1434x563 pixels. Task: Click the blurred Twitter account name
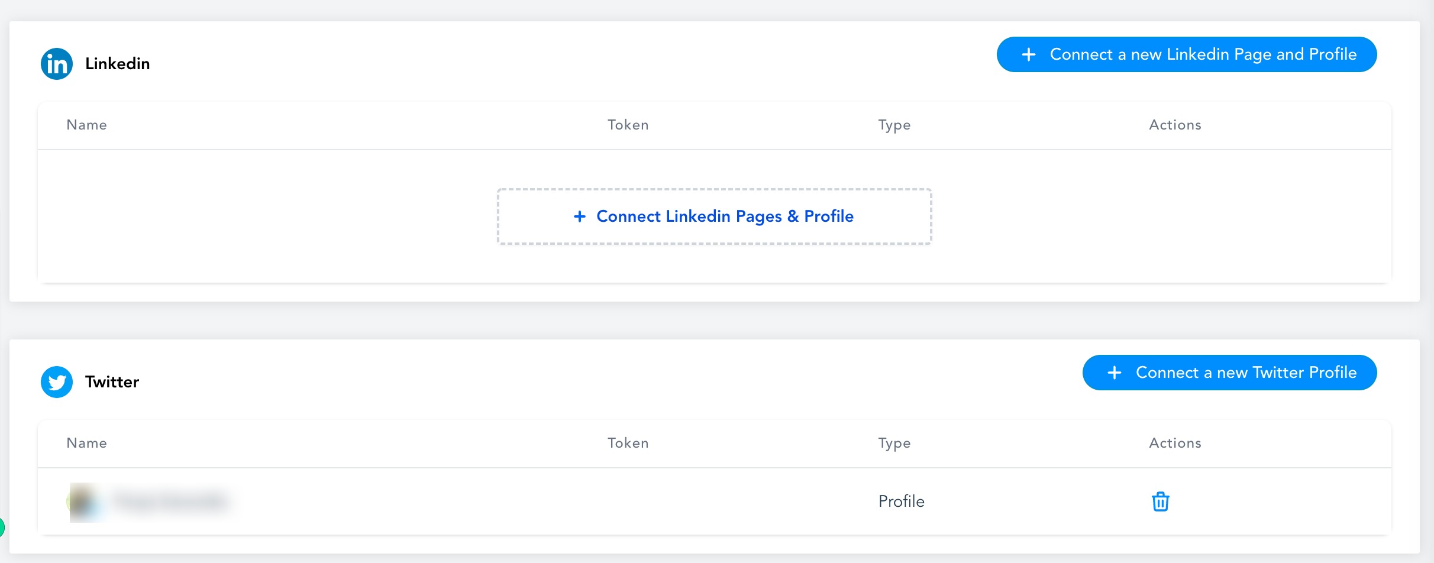point(170,502)
